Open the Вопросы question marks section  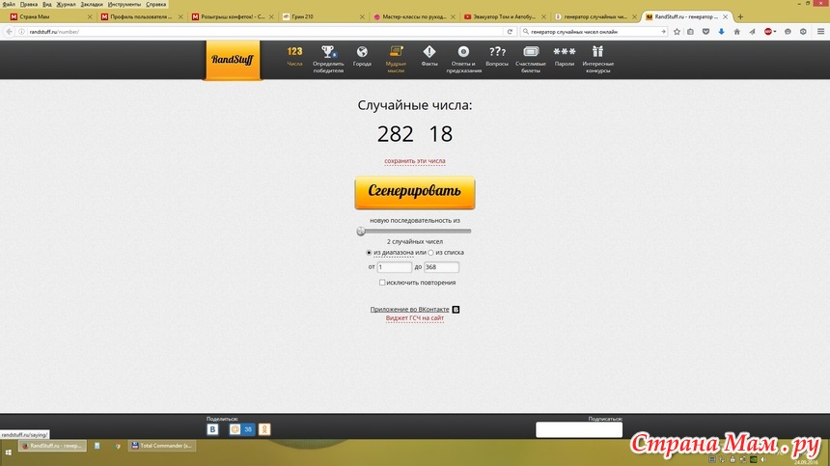click(497, 56)
